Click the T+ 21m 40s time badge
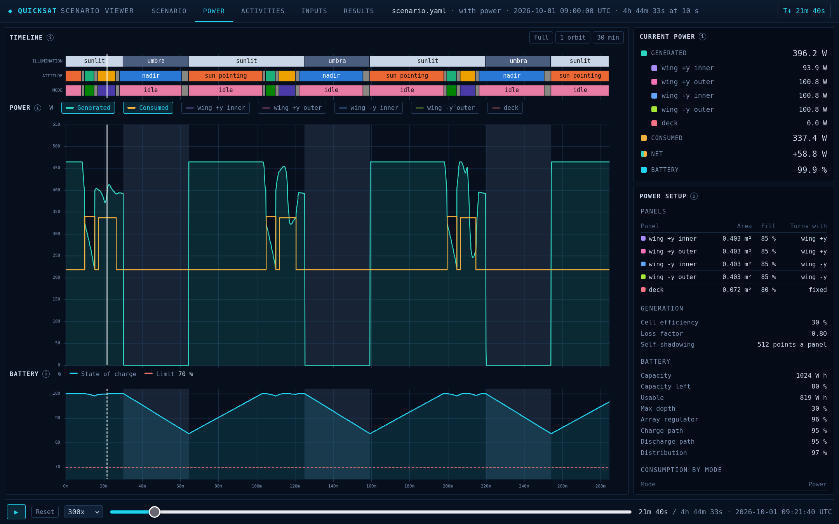 (804, 11)
